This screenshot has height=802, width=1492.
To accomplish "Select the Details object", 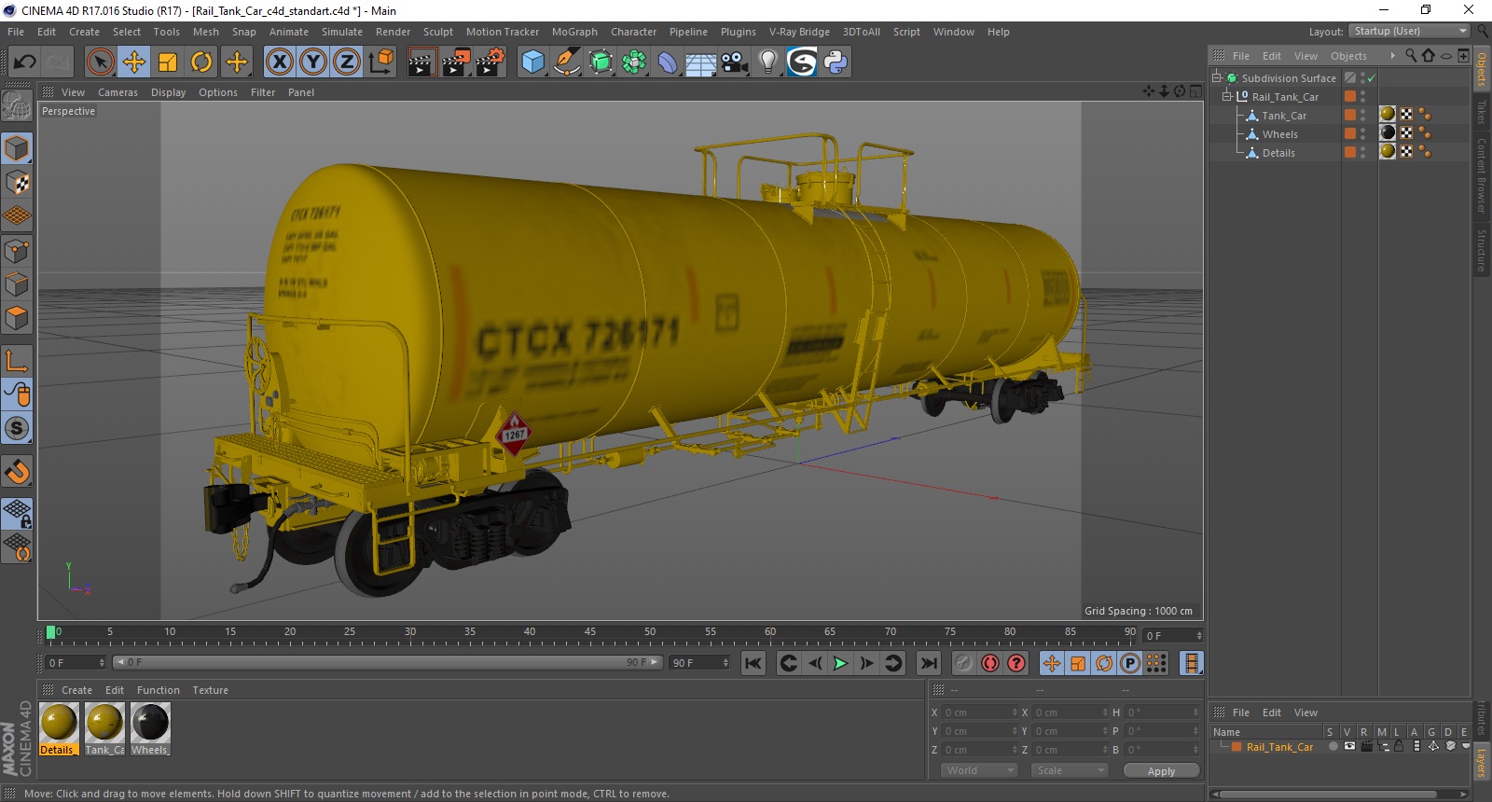I will (1278, 153).
